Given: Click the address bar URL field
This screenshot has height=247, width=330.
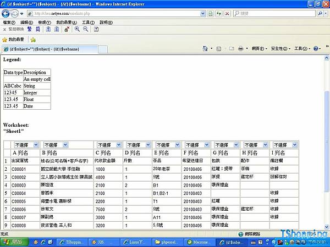Looking at the screenshot, I should coord(110,13).
